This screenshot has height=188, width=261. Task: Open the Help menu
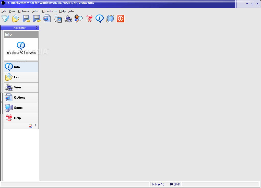coord(62,11)
